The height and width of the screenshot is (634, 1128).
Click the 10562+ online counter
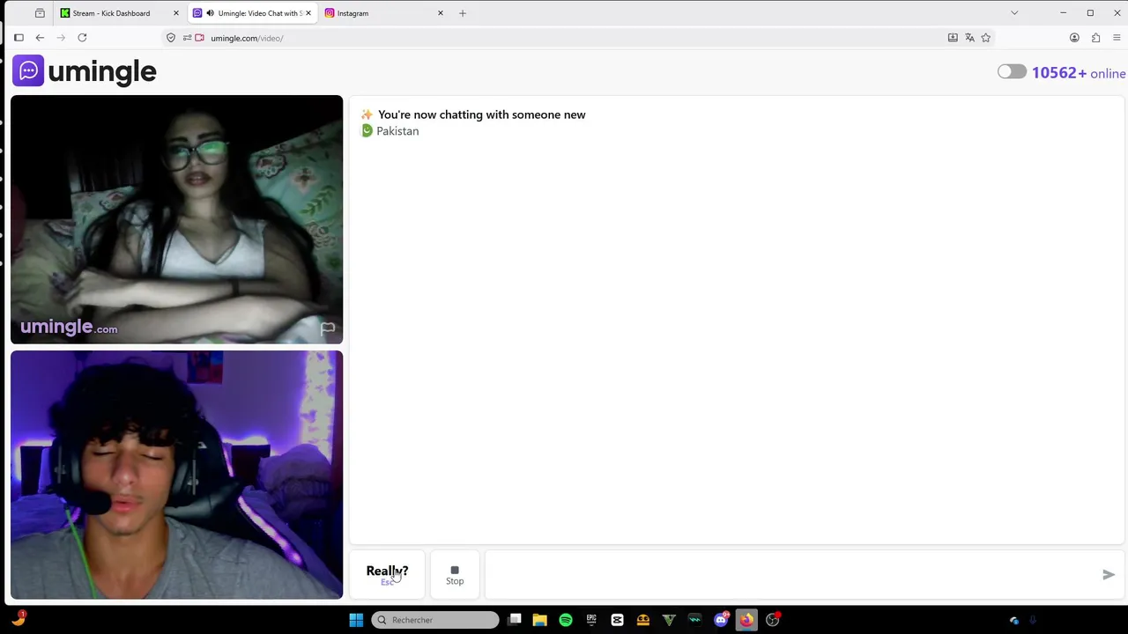[1079, 73]
